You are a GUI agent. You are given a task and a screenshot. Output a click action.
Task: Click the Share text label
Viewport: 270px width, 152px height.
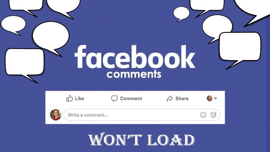[x=182, y=98]
